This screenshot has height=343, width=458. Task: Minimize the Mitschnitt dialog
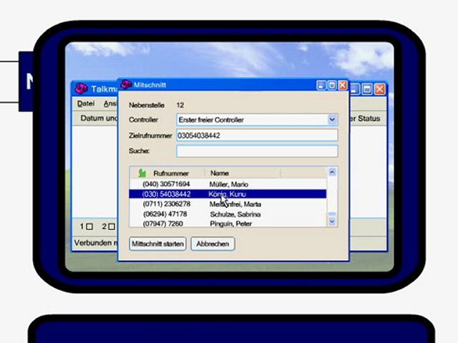click(x=321, y=85)
